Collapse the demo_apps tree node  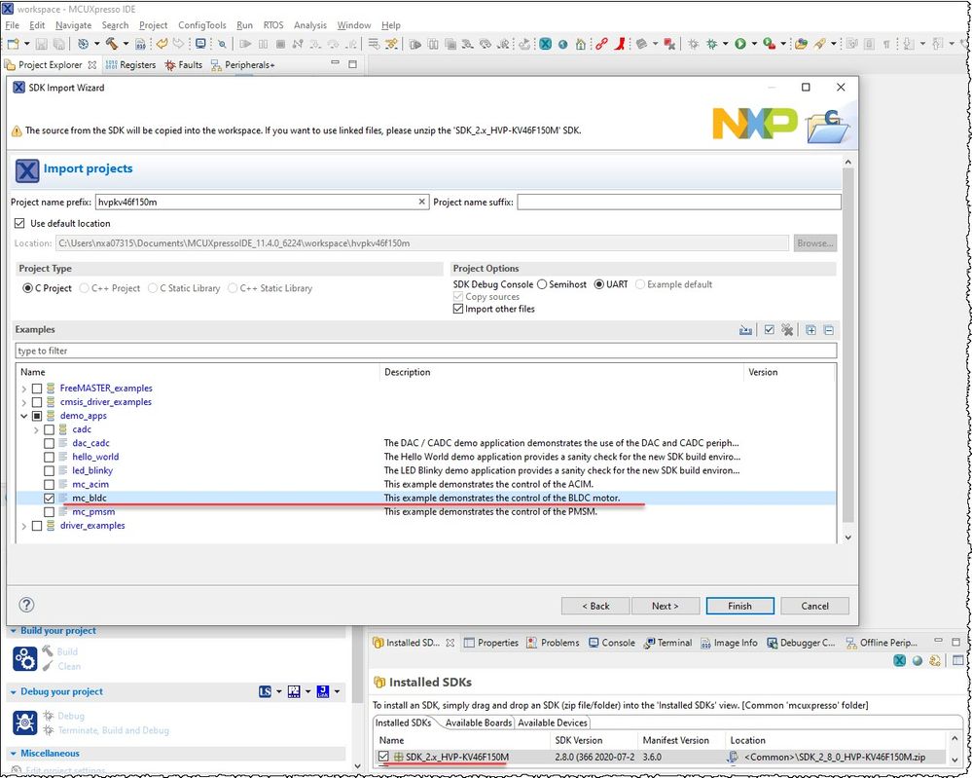24,417
